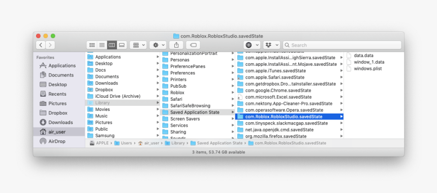Go back with the left arrow button
437x193 pixels.
(x=41, y=45)
